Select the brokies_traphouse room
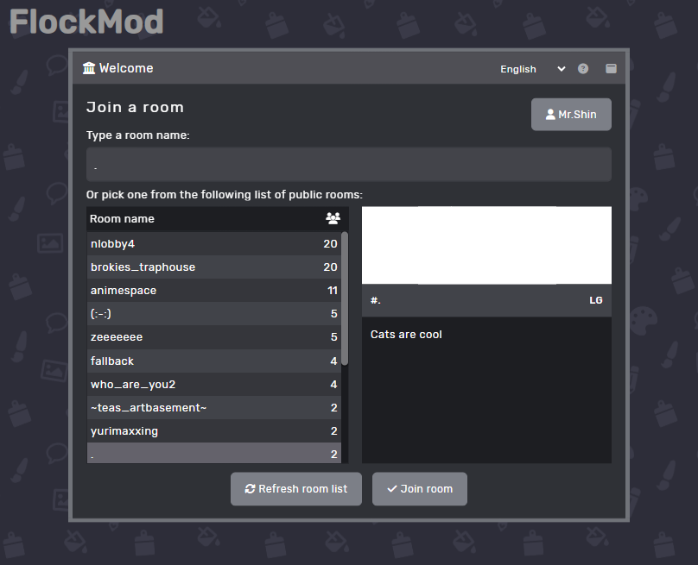 pos(214,267)
